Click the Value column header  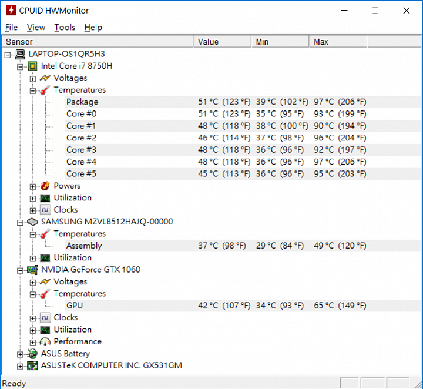(222, 42)
